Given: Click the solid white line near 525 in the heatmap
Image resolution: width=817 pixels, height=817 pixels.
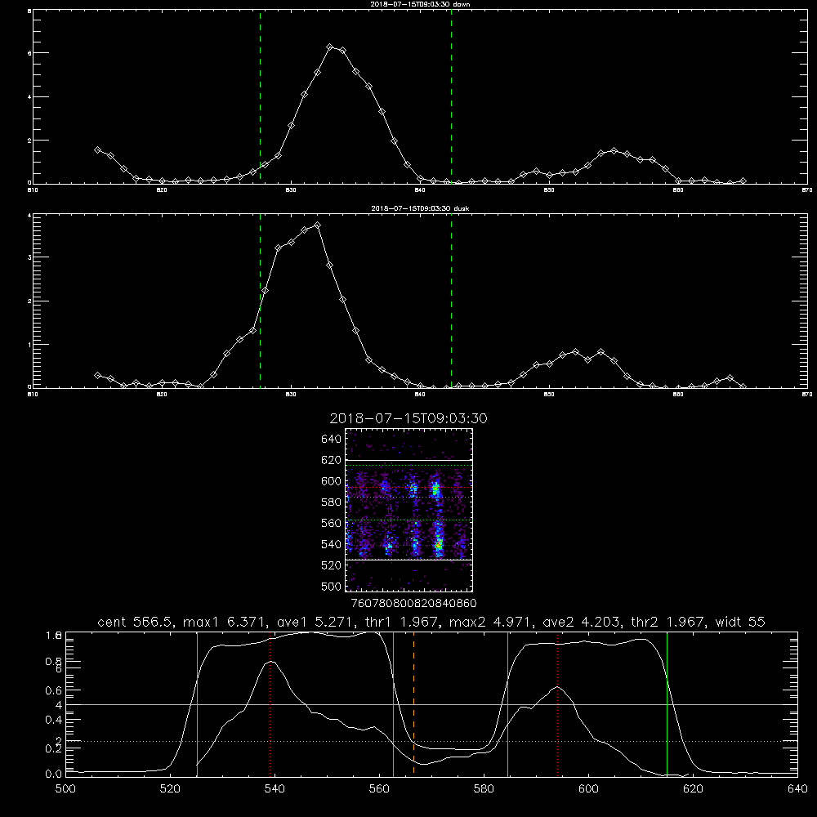Looking at the screenshot, I should pos(408,560).
